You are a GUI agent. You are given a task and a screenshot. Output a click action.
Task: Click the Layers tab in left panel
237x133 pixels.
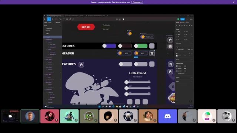46,23
